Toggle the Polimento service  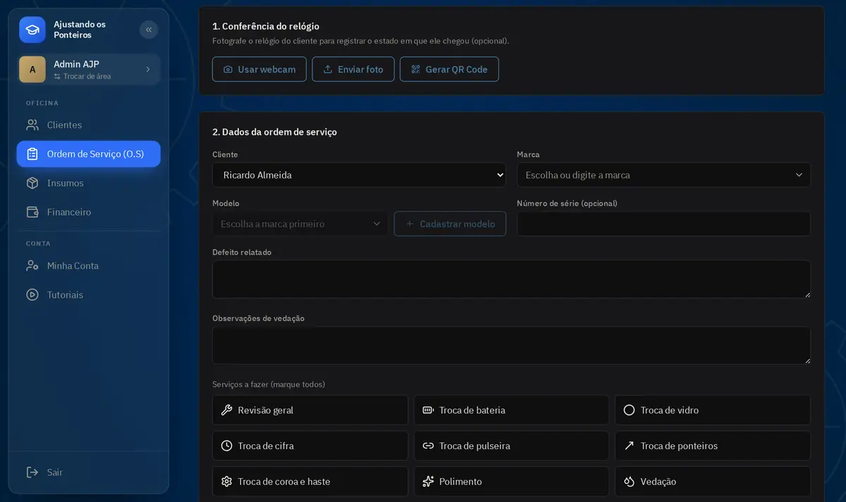(511, 482)
